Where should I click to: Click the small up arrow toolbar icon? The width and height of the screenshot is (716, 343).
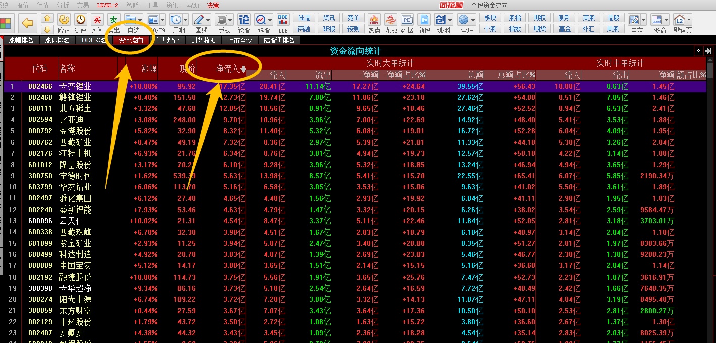(47, 18)
